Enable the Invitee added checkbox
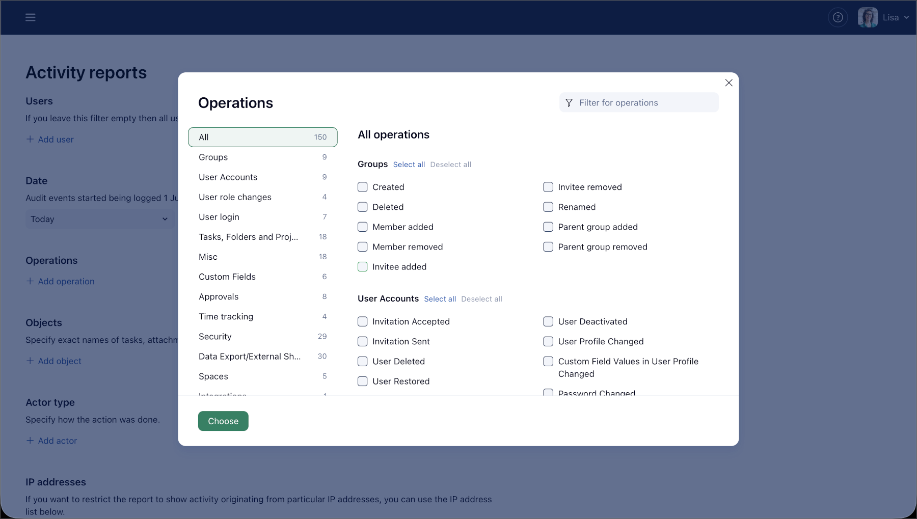 (362, 266)
